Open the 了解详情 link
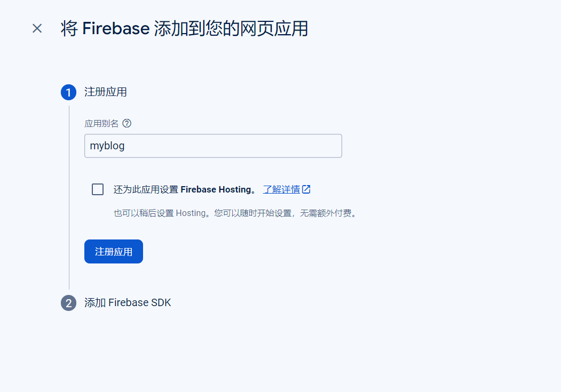The height and width of the screenshot is (392, 561). click(x=282, y=189)
